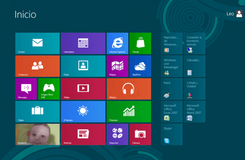Open El tiempo weather tile
245x160 pixels.
83,112
